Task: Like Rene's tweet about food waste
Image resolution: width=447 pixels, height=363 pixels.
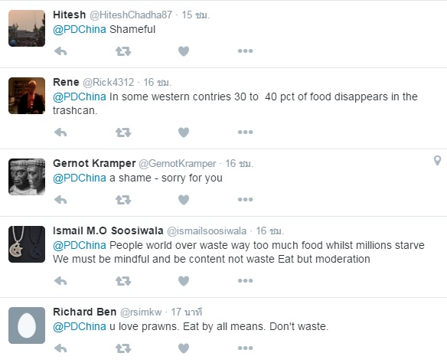Action: pyautogui.click(x=184, y=132)
